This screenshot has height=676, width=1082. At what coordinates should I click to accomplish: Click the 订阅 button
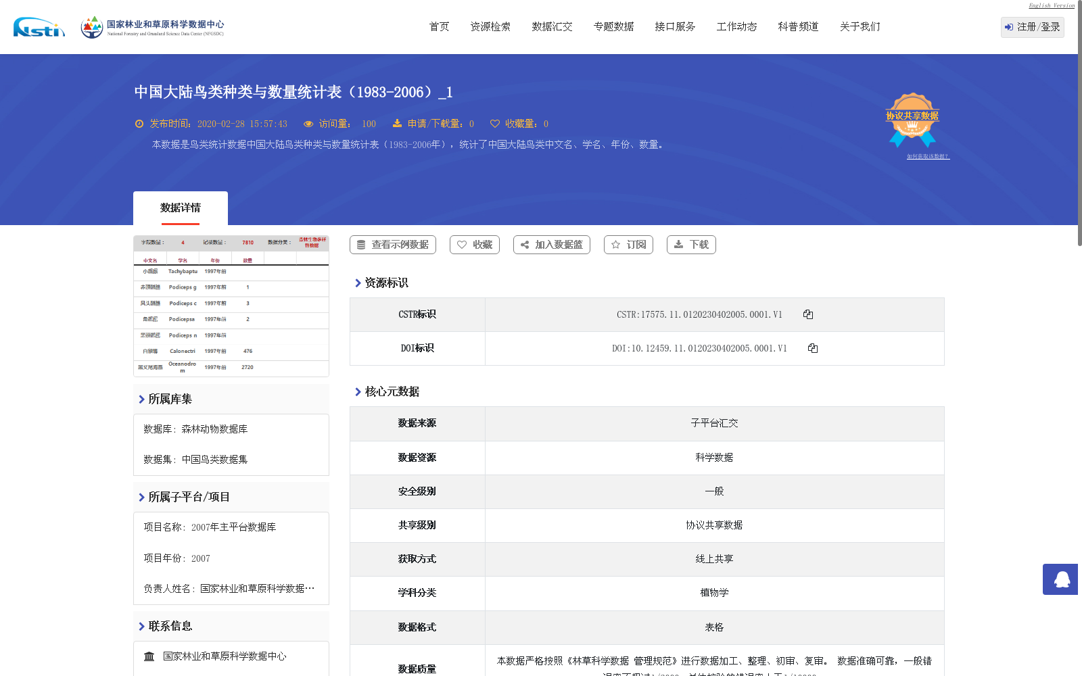coord(628,245)
